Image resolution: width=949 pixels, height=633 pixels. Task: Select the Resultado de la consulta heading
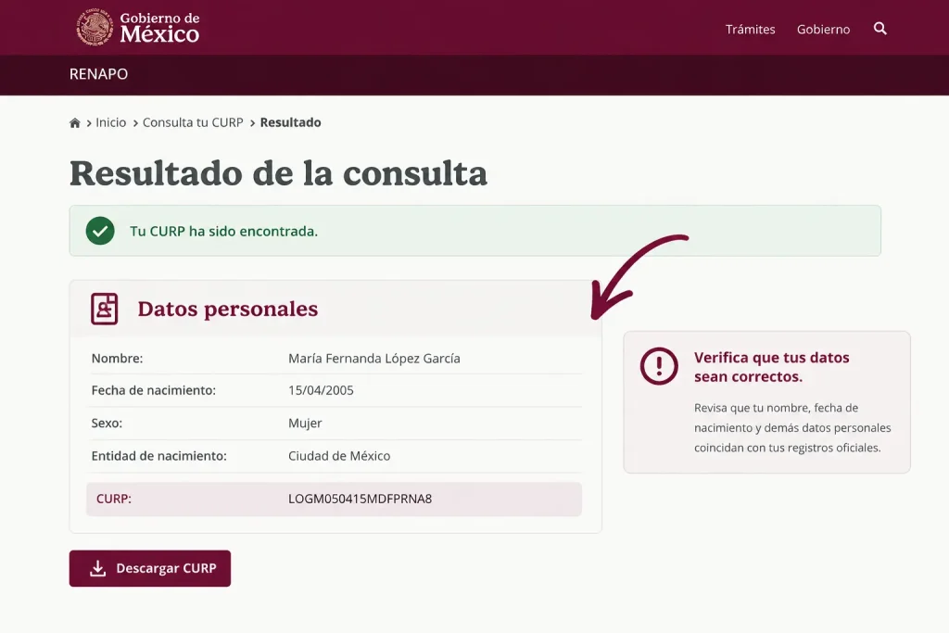coord(278,173)
